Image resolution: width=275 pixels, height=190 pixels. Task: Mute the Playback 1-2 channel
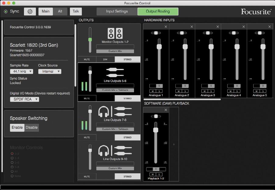click(x=153, y=175)
